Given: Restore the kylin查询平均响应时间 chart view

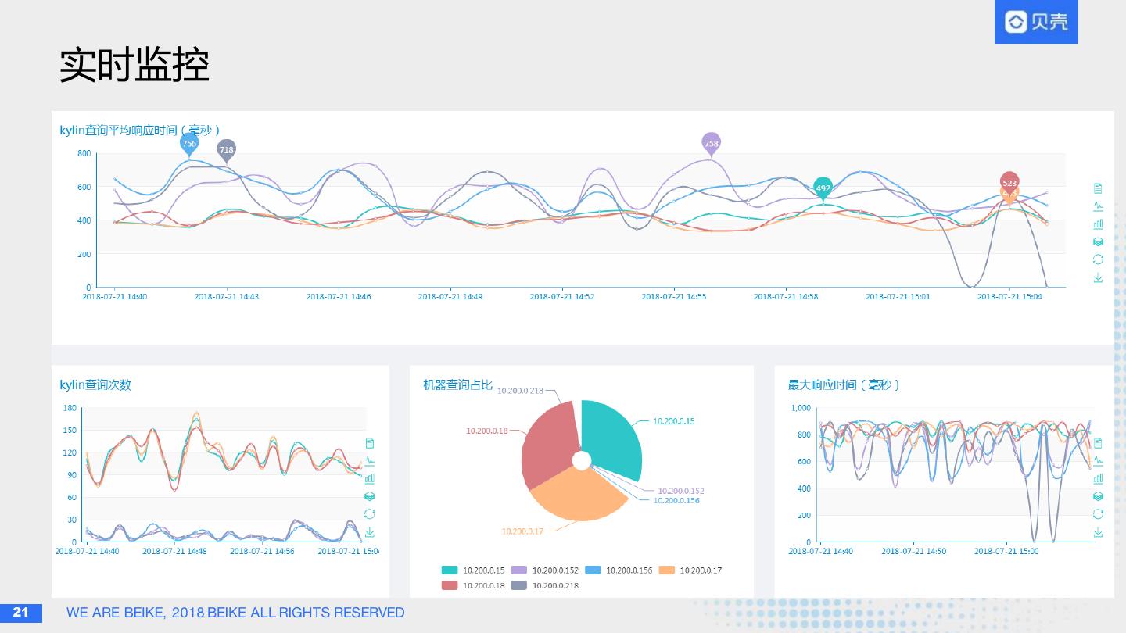Looking at the screenshot, I should [x=1098, y=259].
